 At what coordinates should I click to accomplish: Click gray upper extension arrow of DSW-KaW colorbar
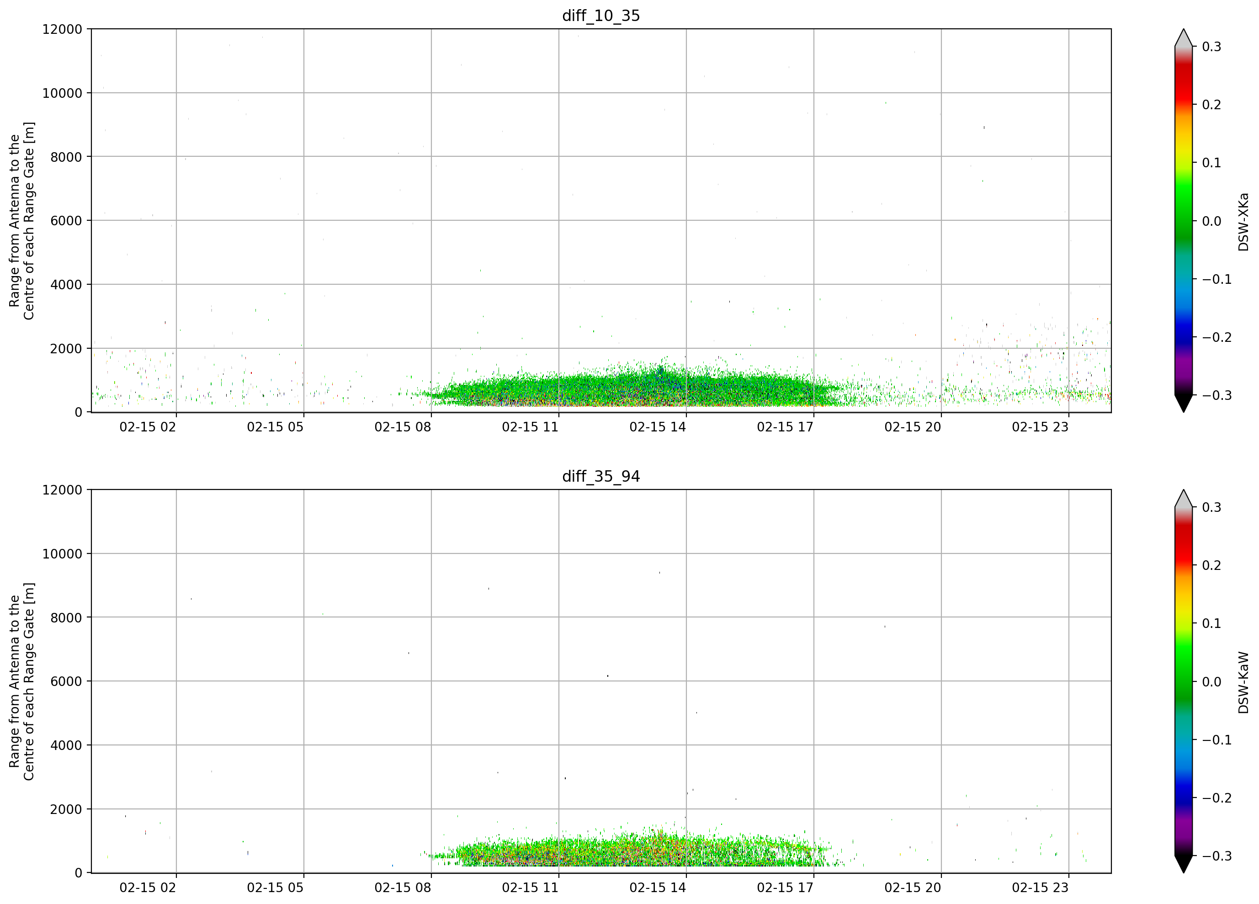click(1184, 499)
